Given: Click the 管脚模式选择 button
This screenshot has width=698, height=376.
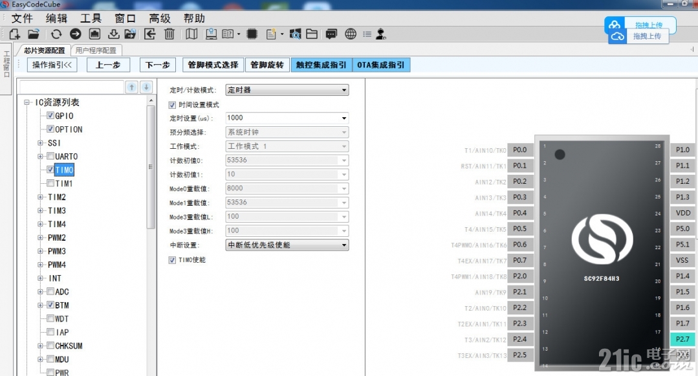Looking at the screenshot, I should 213,65.
